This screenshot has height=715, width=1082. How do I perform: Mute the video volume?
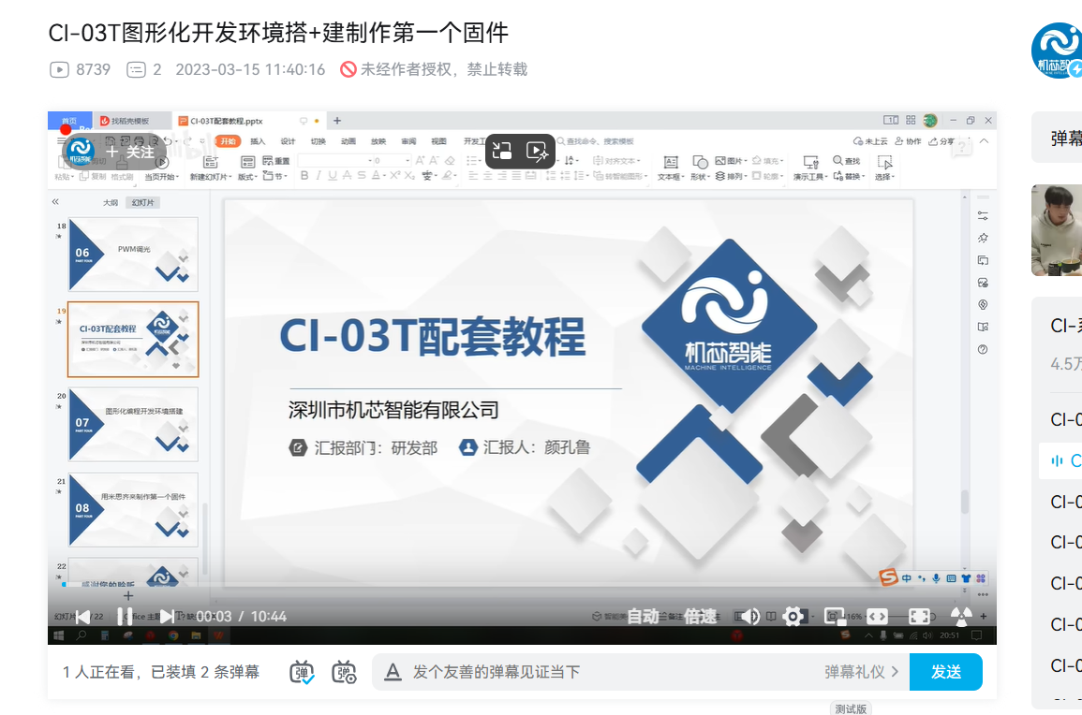749,616
